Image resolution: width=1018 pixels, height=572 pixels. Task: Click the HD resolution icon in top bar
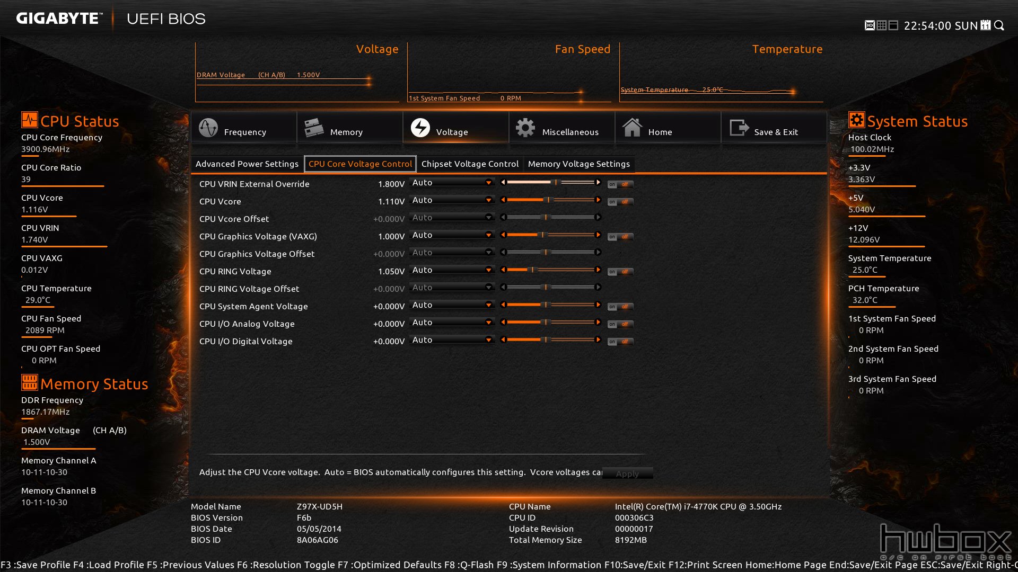870,25
